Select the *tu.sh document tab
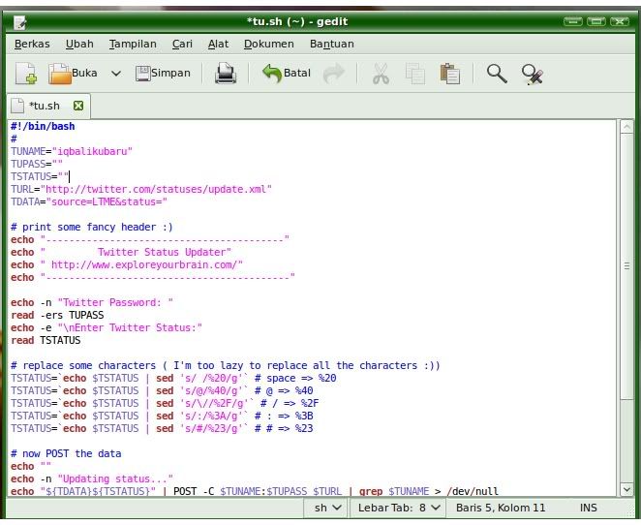641x525 pixels. [45, 106]
